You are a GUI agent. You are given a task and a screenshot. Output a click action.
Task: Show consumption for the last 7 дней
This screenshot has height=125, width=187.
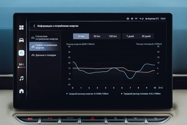(x=130, y=36)
